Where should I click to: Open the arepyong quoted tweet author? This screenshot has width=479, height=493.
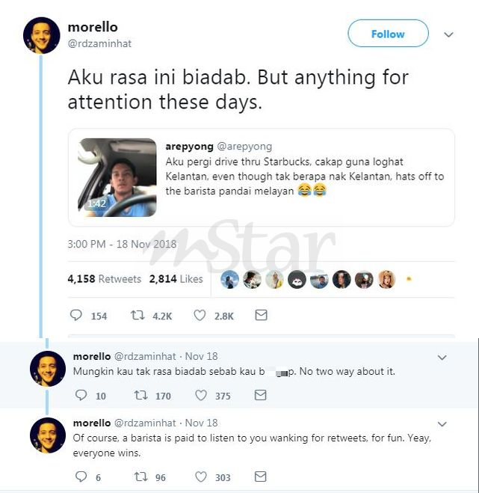tap(189, 146)
